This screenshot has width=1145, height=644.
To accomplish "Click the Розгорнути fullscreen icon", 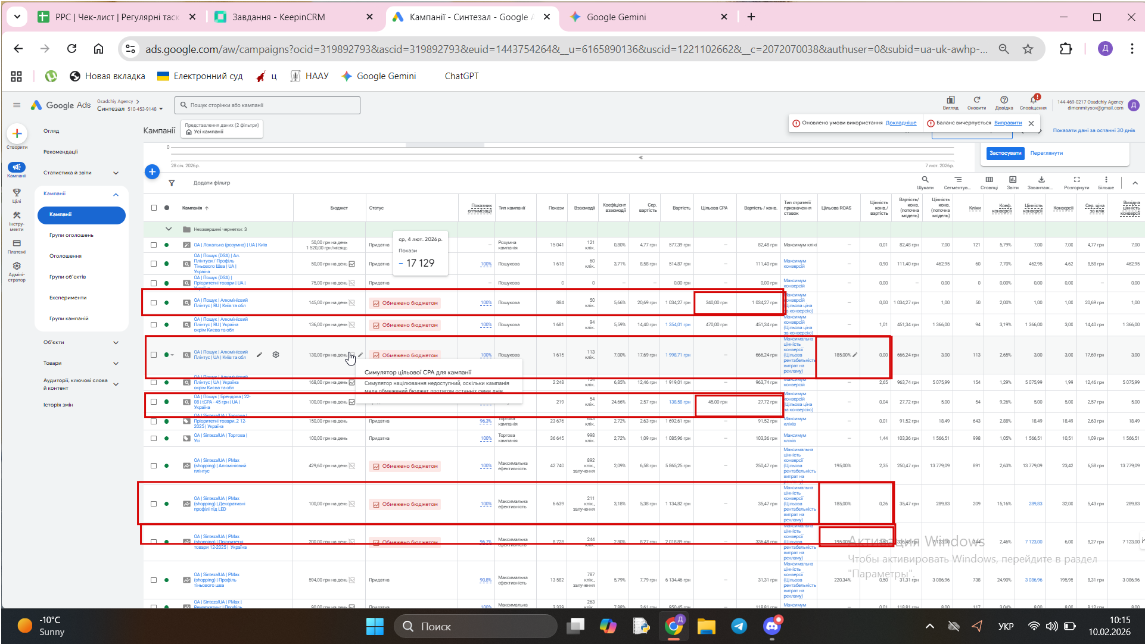I will coord(1076,180).
